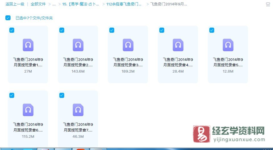Uncheck the checkbox on 面授班录音7 card
Image resolution: width=273 pixels, height=150 pixels.
click(62, 95)
